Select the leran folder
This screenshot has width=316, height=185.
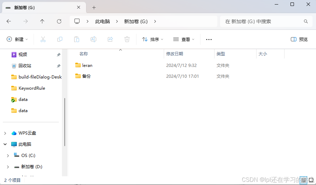[x=87, y=66]
